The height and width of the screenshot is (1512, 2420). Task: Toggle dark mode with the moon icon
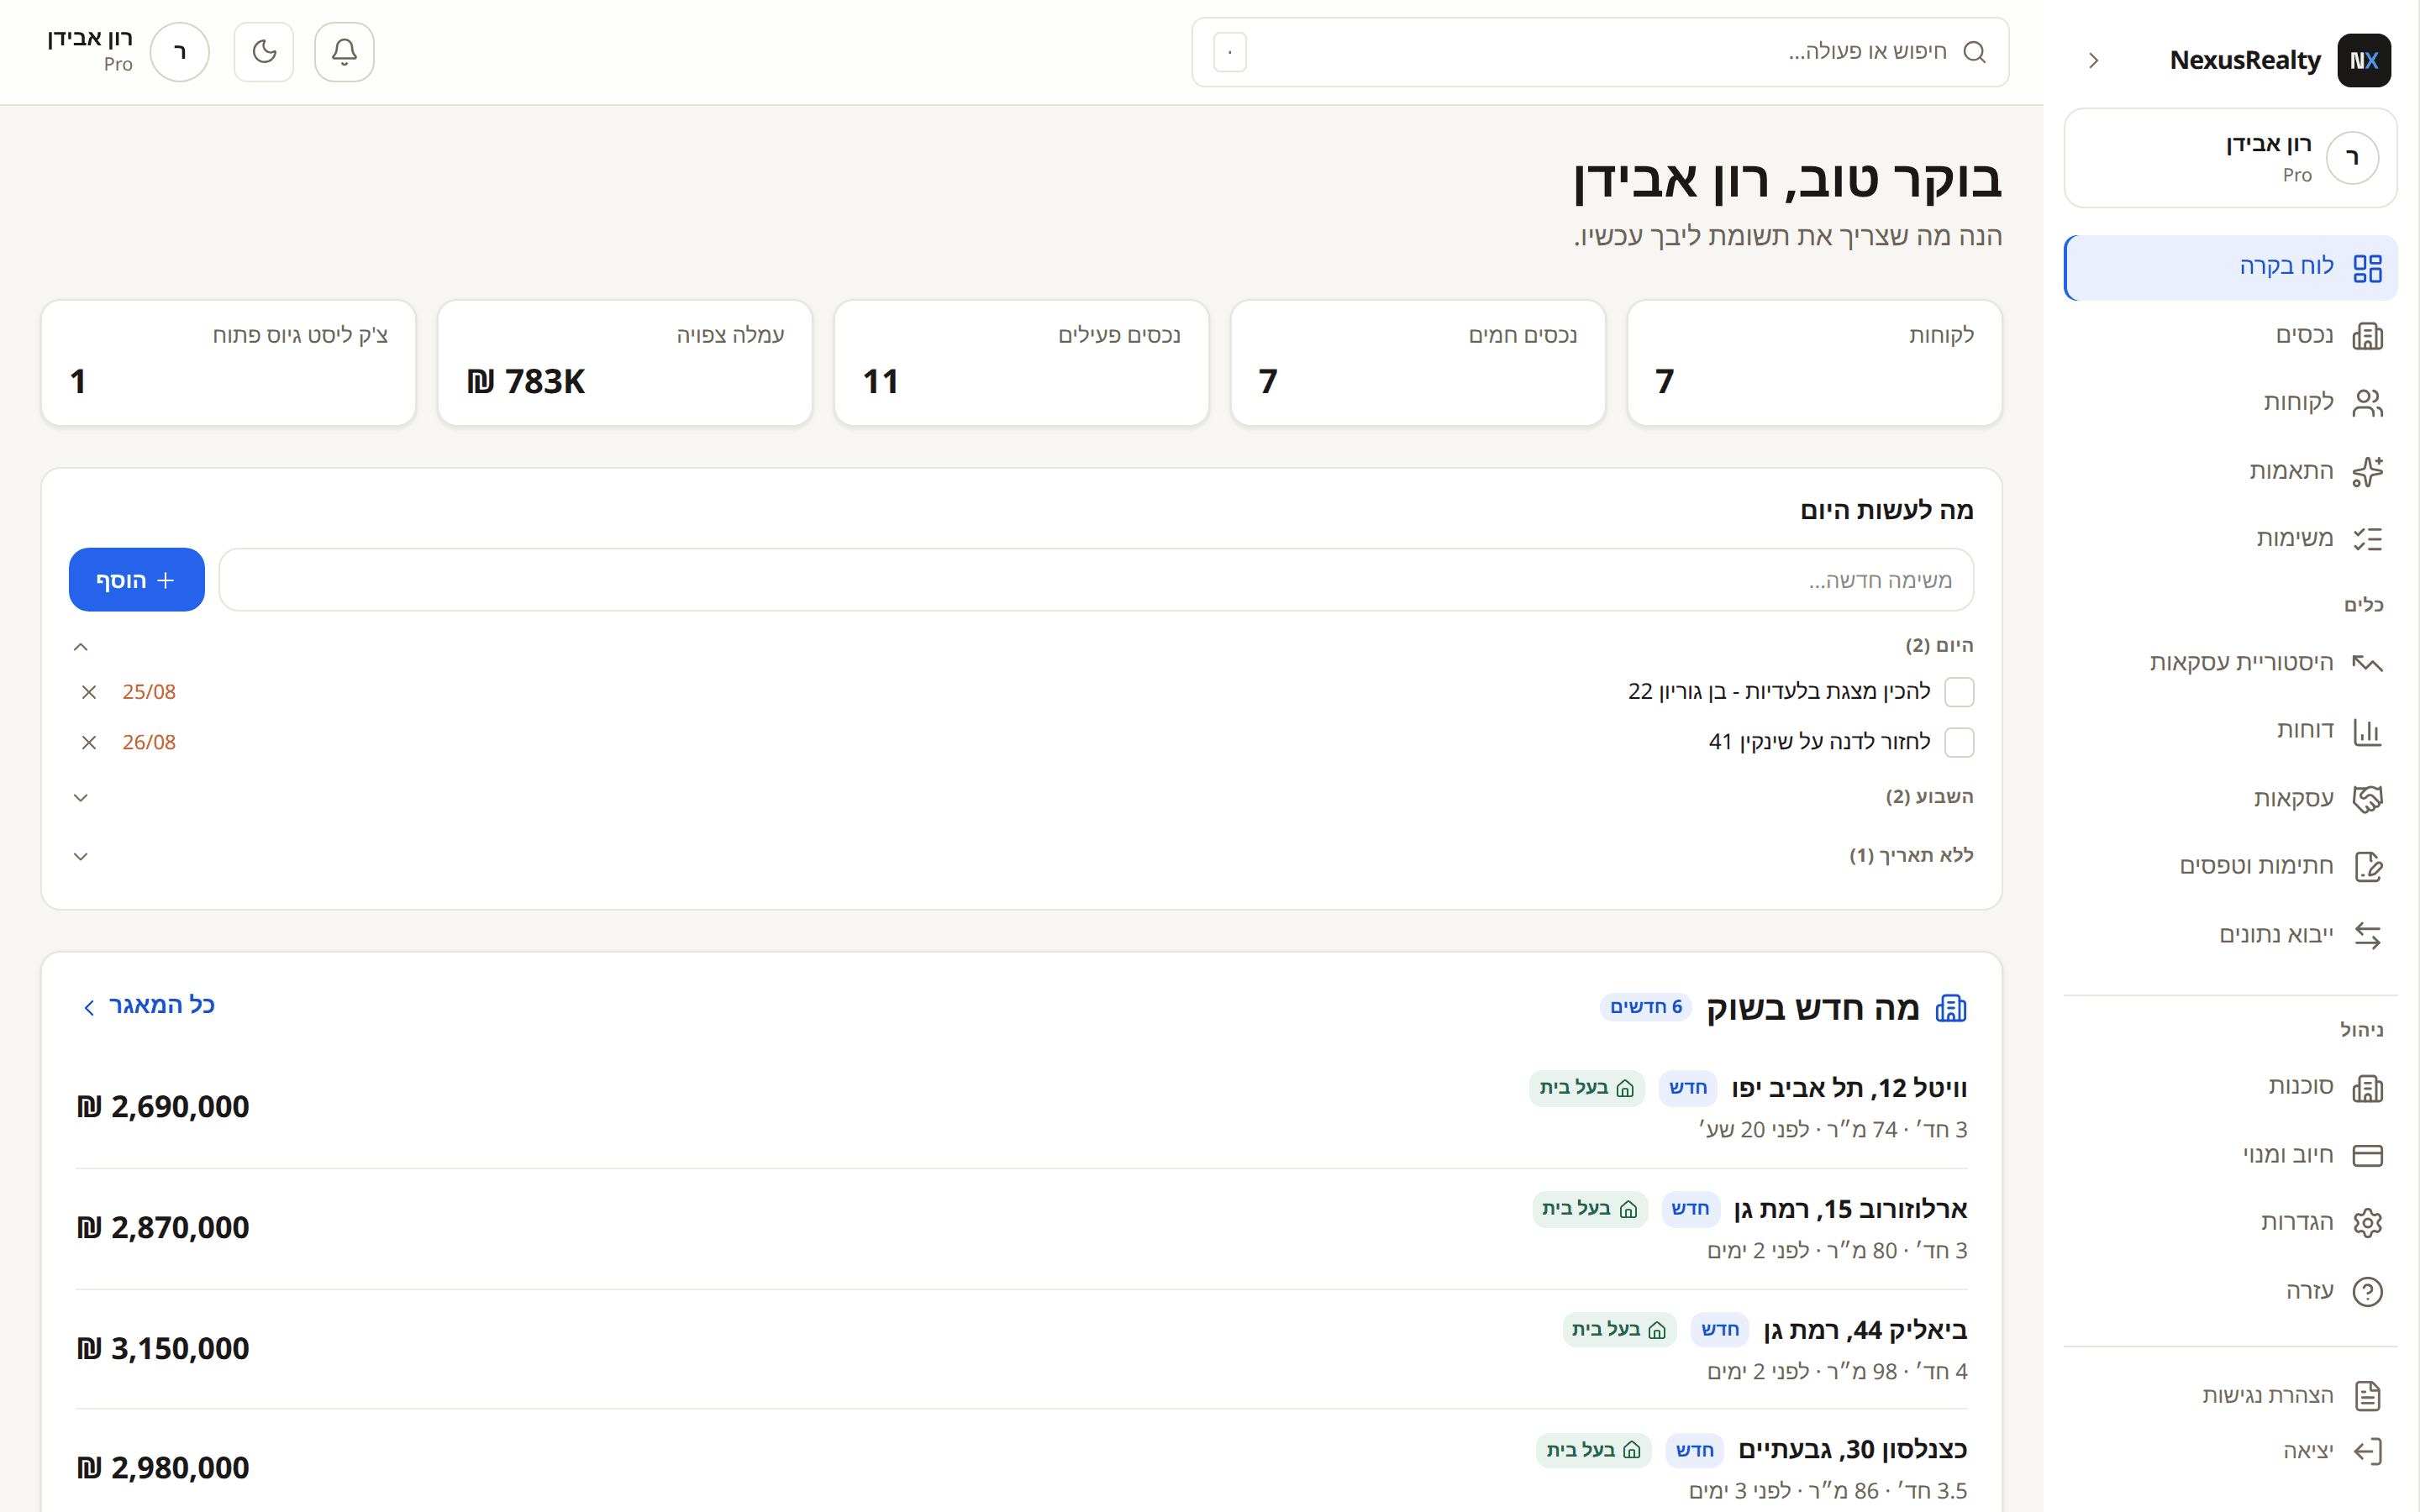pyautogui.click(x=264, y=52)
